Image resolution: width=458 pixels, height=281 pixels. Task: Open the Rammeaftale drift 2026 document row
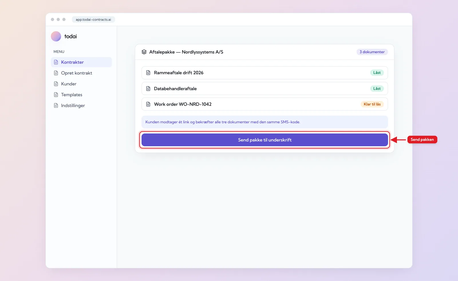click(x=264, y=73)
